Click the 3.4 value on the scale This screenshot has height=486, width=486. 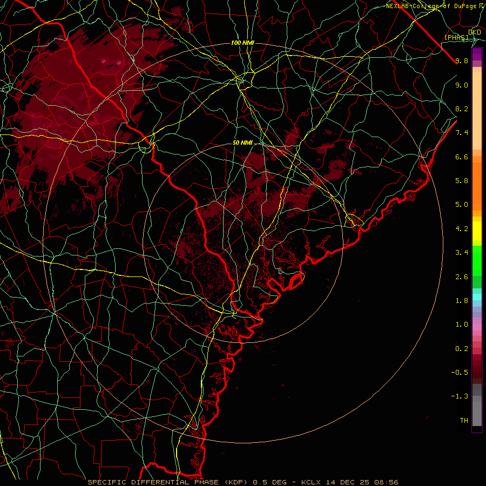(x=462, y=253)
